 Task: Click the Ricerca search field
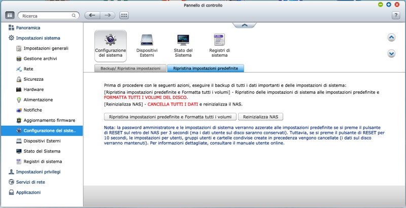(48, 16)
